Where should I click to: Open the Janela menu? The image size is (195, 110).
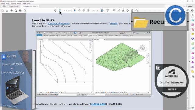click(x=24, y=3)
